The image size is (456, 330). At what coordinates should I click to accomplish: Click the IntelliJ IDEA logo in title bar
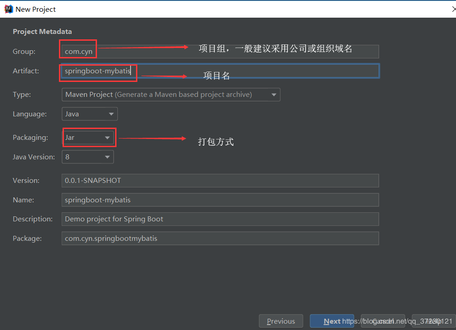click(9, 10)
